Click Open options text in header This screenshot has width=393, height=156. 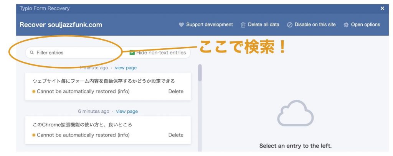click(x=365, y=25)
